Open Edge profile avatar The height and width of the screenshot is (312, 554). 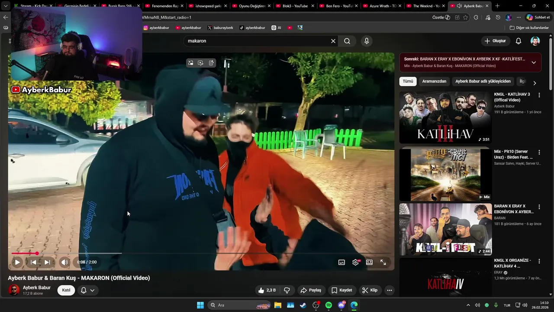(509, 17)
